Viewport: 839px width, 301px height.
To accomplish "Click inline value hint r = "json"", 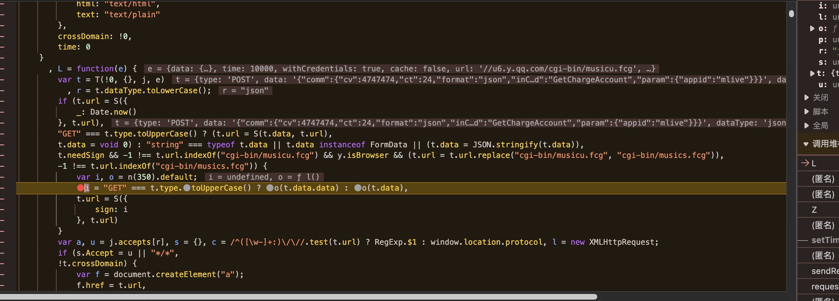I will pyautogui.click(x=245, y=91).
